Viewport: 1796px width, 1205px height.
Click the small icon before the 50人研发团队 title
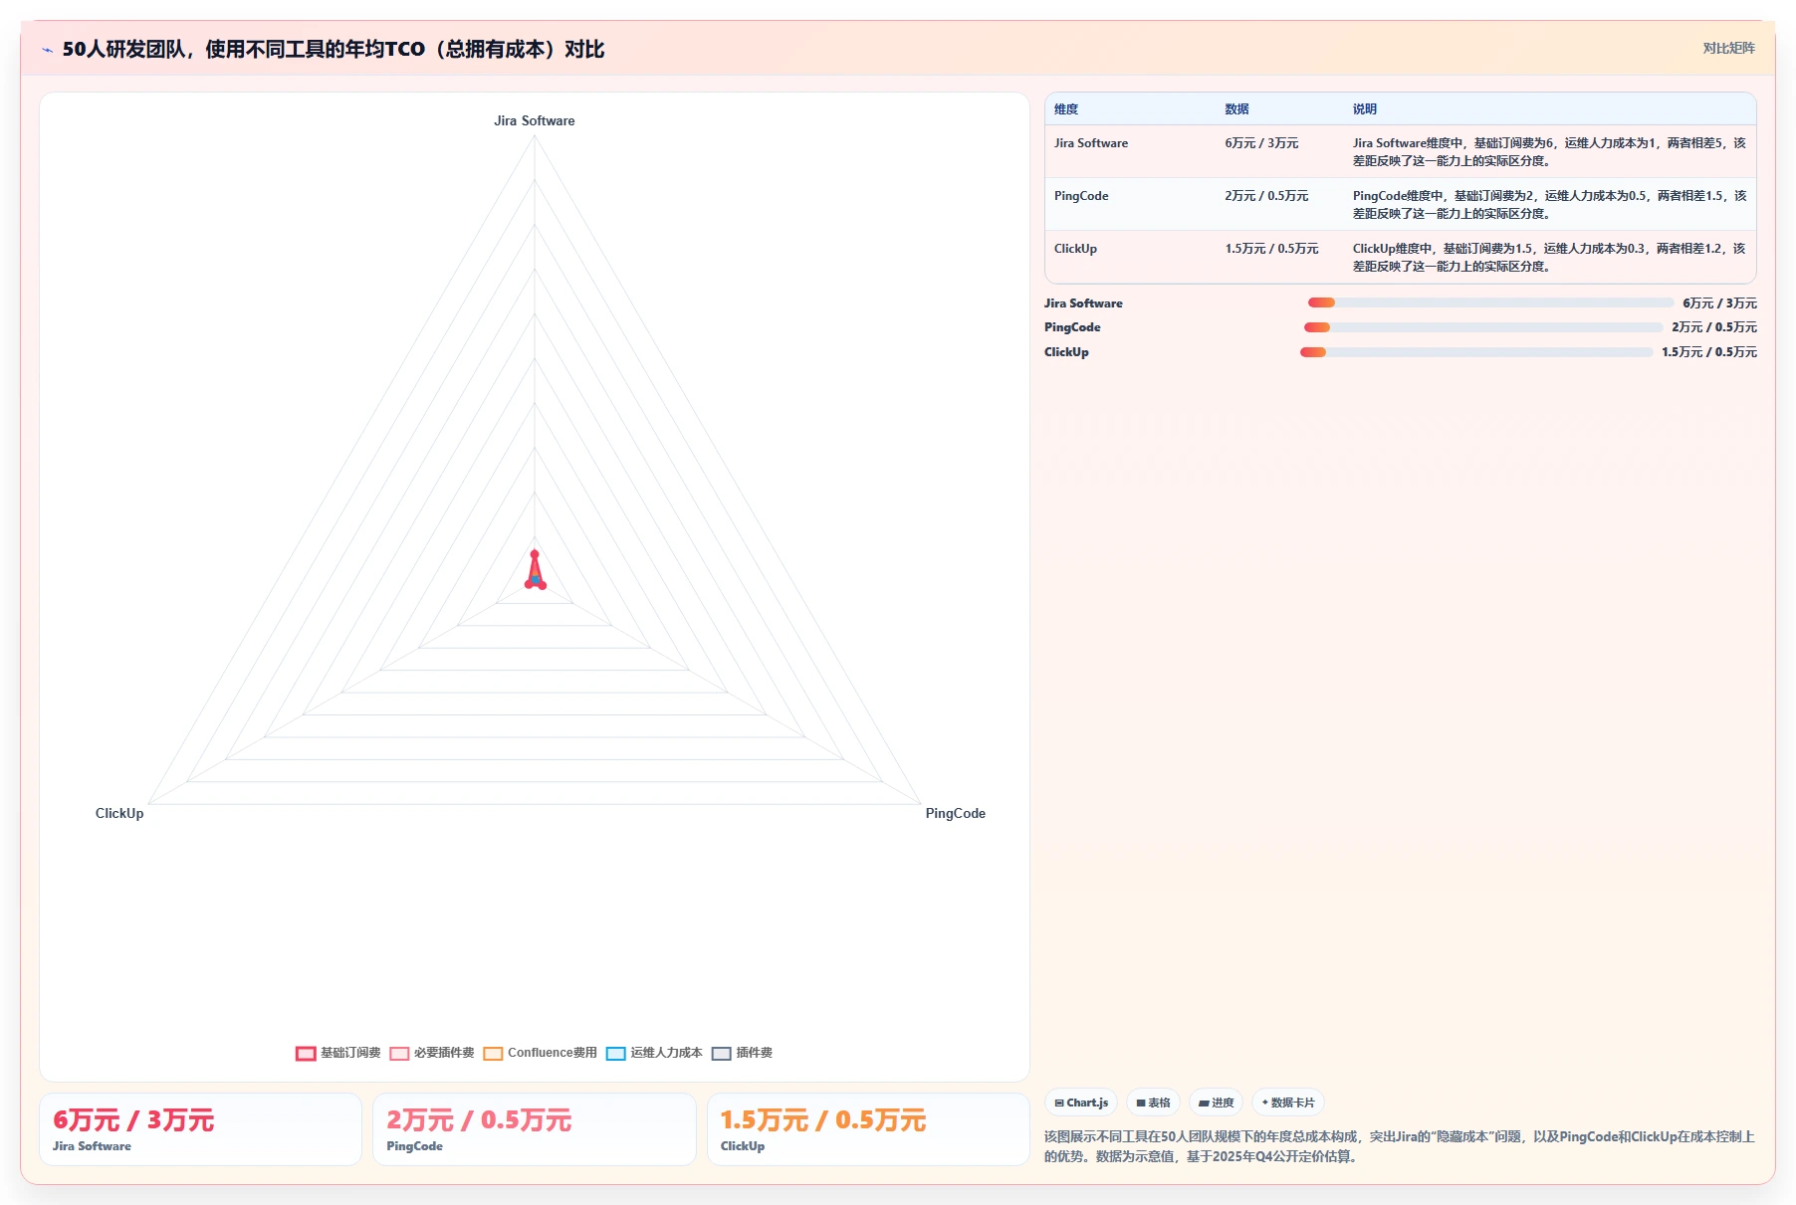[47, 50]
